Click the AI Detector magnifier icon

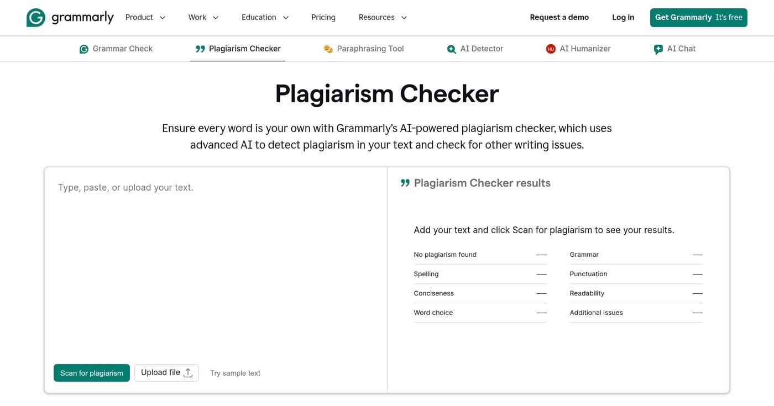452,49
